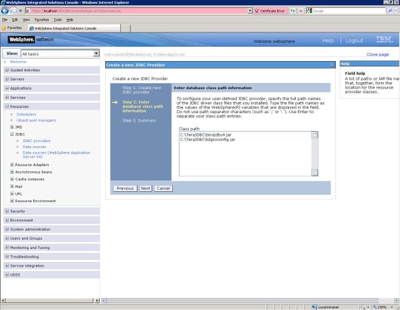Click Class path scrollbar up arrow
400x310 pixels.
pyautogui.click(x=315, y=135)
